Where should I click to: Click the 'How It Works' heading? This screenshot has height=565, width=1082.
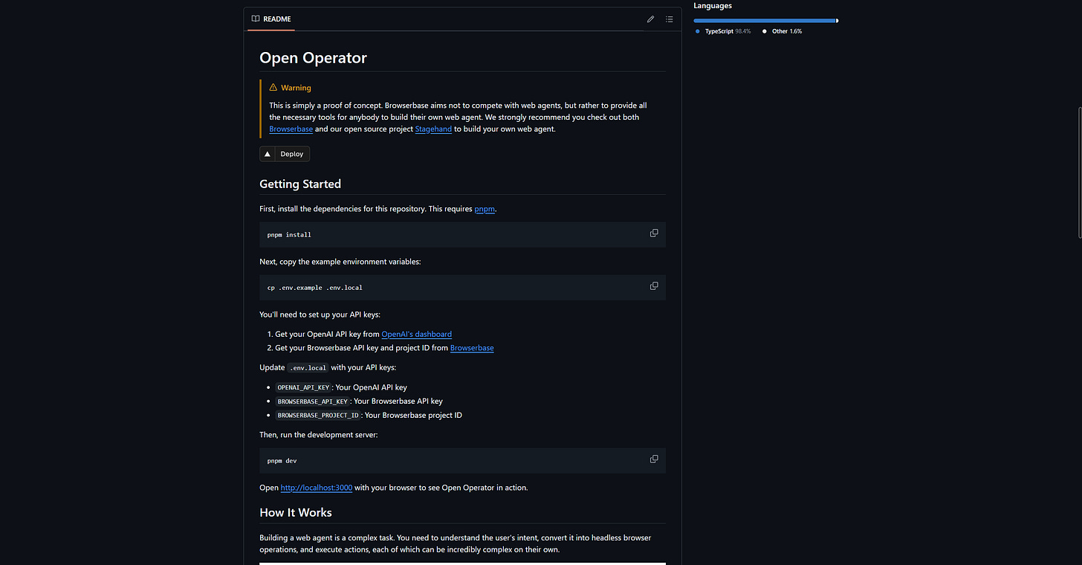pos(296,513)
